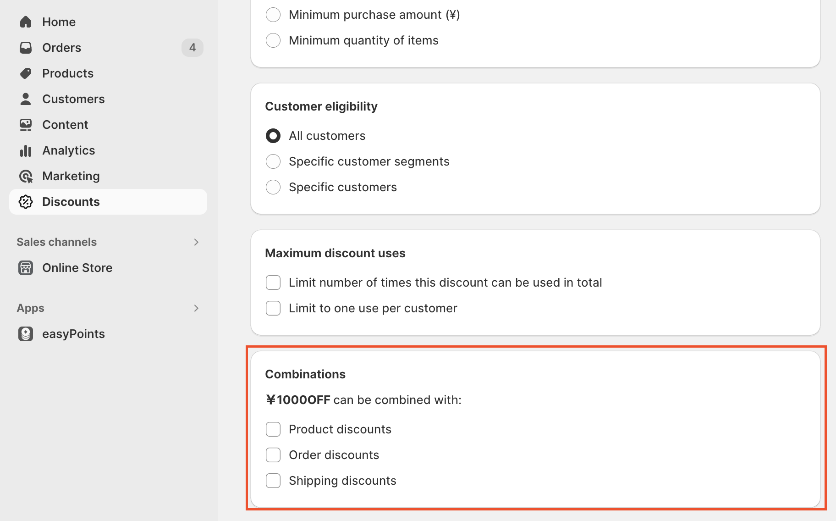Open the Discounts menu item
The image size is (836, 521).
tap(71, 202)
